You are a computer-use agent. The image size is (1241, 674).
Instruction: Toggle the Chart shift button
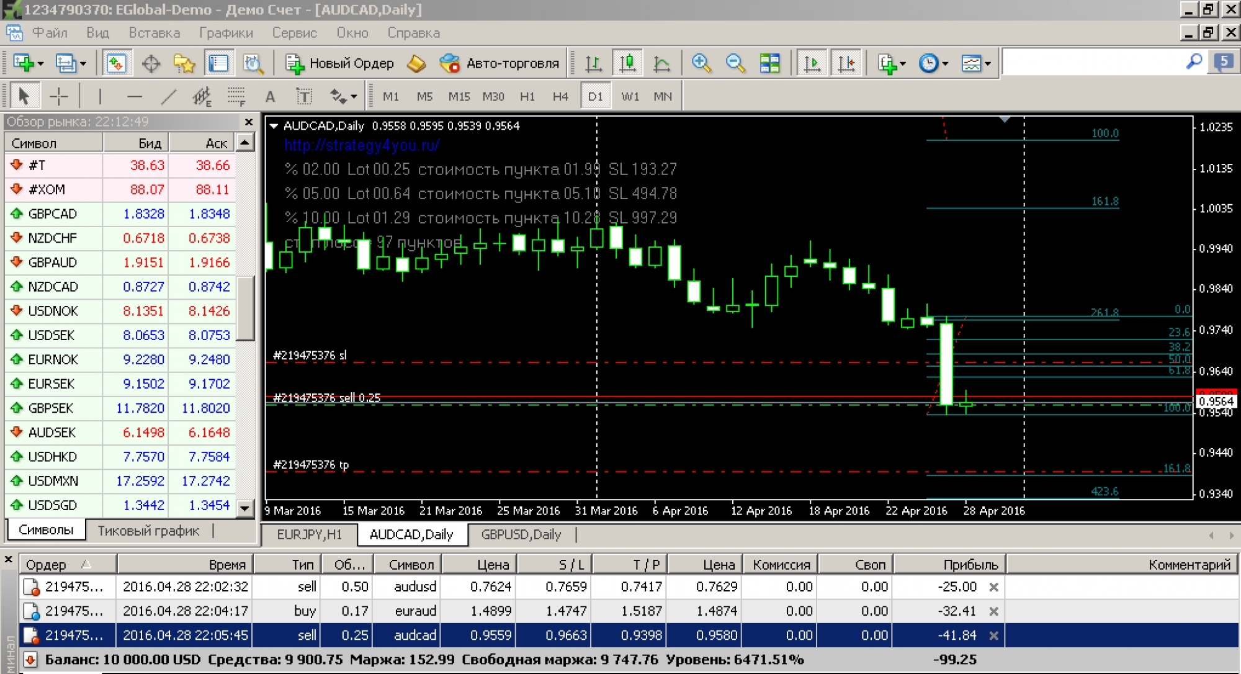846,63
